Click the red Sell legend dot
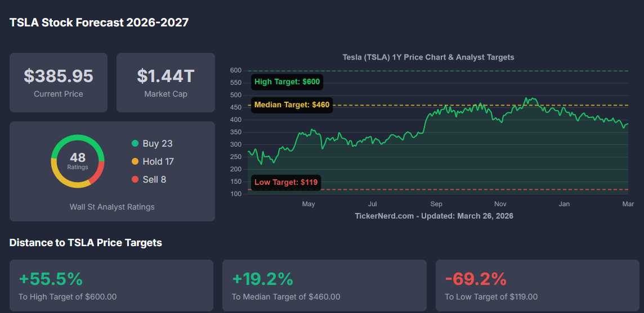This screenshot has height=313, width=644. click(x=135, y=179)
